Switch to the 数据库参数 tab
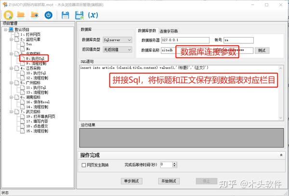Viewport: 289px width, 196px height. [147, 30]
